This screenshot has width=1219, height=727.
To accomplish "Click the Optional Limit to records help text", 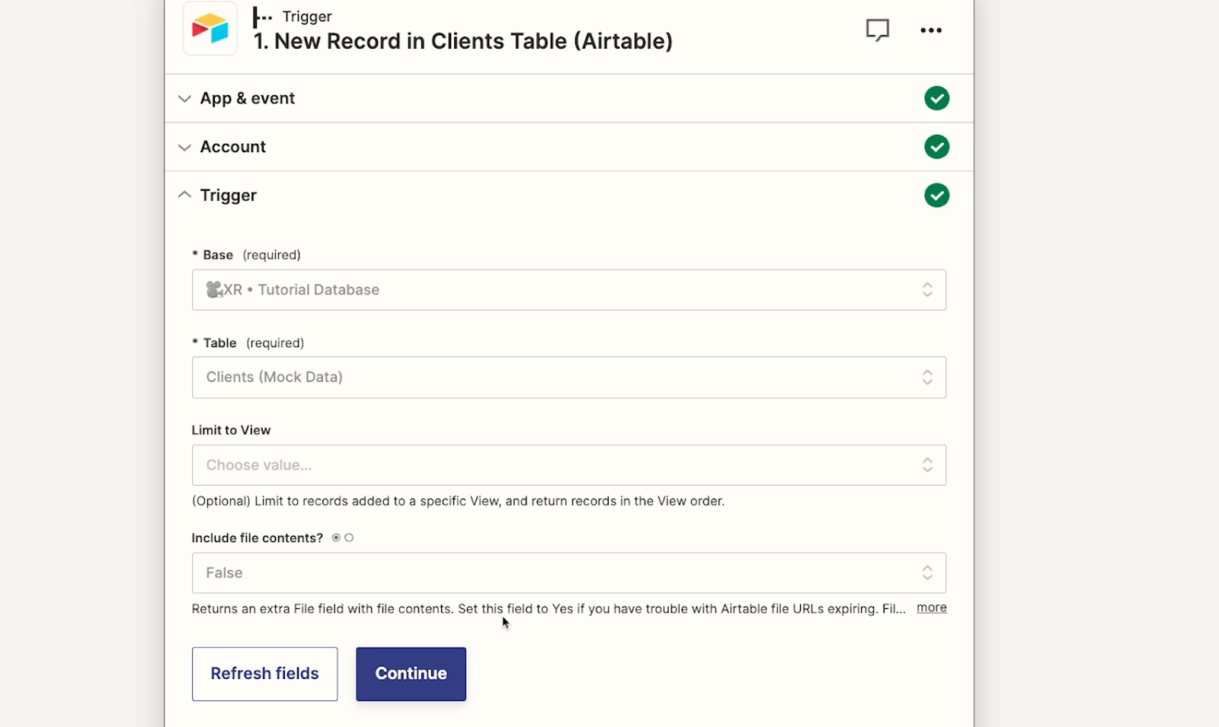I will [458, 501].
